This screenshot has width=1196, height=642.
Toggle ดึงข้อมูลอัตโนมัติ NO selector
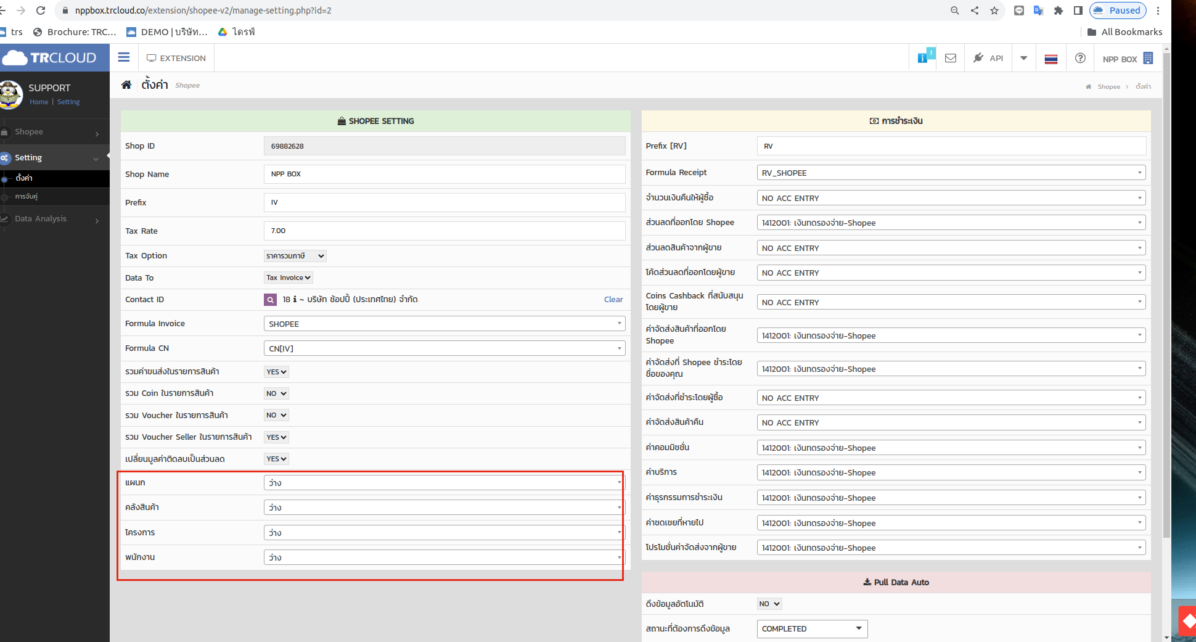(769, 604)
